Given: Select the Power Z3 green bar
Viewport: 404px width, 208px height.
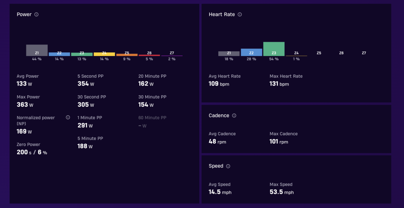Looking at the screenshot, I should (82, 54).
